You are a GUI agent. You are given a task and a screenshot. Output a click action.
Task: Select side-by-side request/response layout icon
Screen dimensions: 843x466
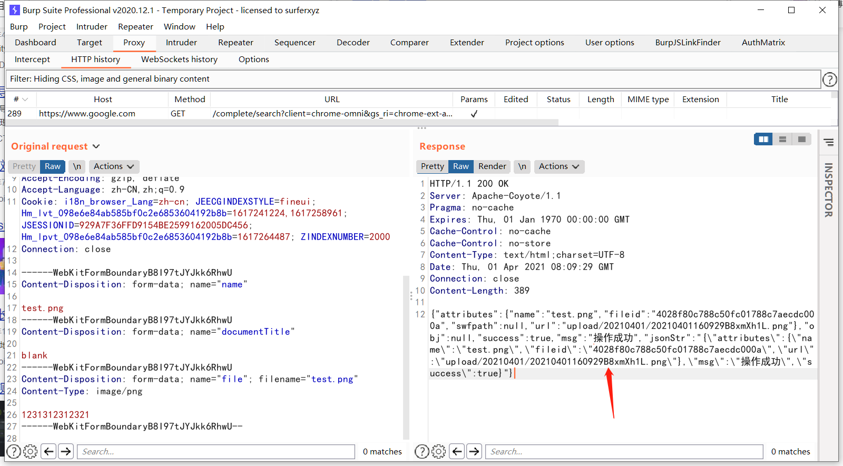tap(763, 139)
